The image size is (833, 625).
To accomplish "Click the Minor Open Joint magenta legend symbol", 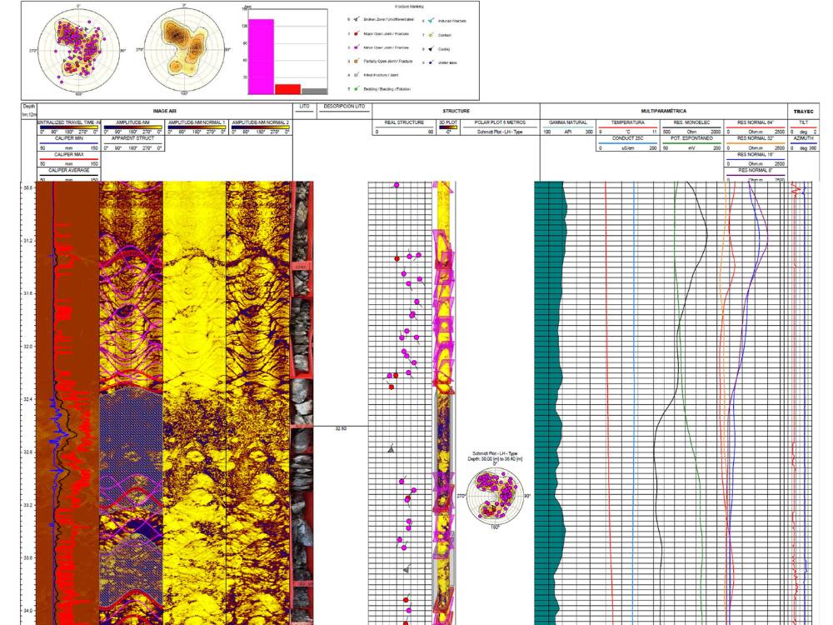I will (x=357, y=47).
